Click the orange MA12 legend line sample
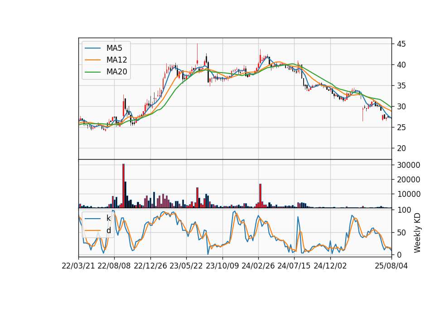The width and height of the screenshot is (435, 313). [x=92, y=60]
